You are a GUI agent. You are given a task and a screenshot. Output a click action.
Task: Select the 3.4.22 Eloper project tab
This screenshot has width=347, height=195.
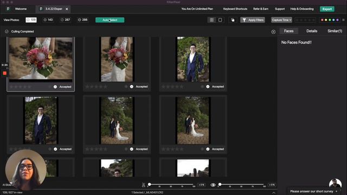54,9
